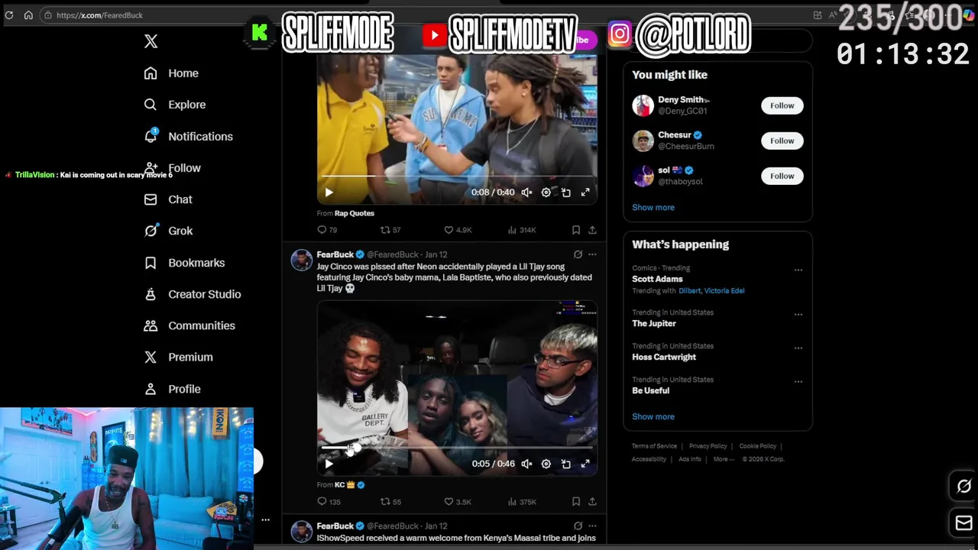Screen dimensions: 978x550
Task: Reply to the post with 135 replies
Action: click(329, 502)
